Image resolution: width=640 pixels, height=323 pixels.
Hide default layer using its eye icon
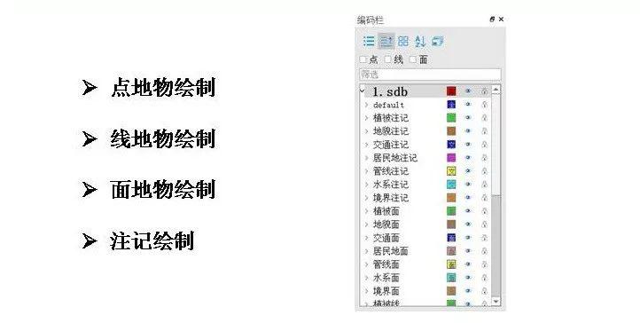[468, 105]
